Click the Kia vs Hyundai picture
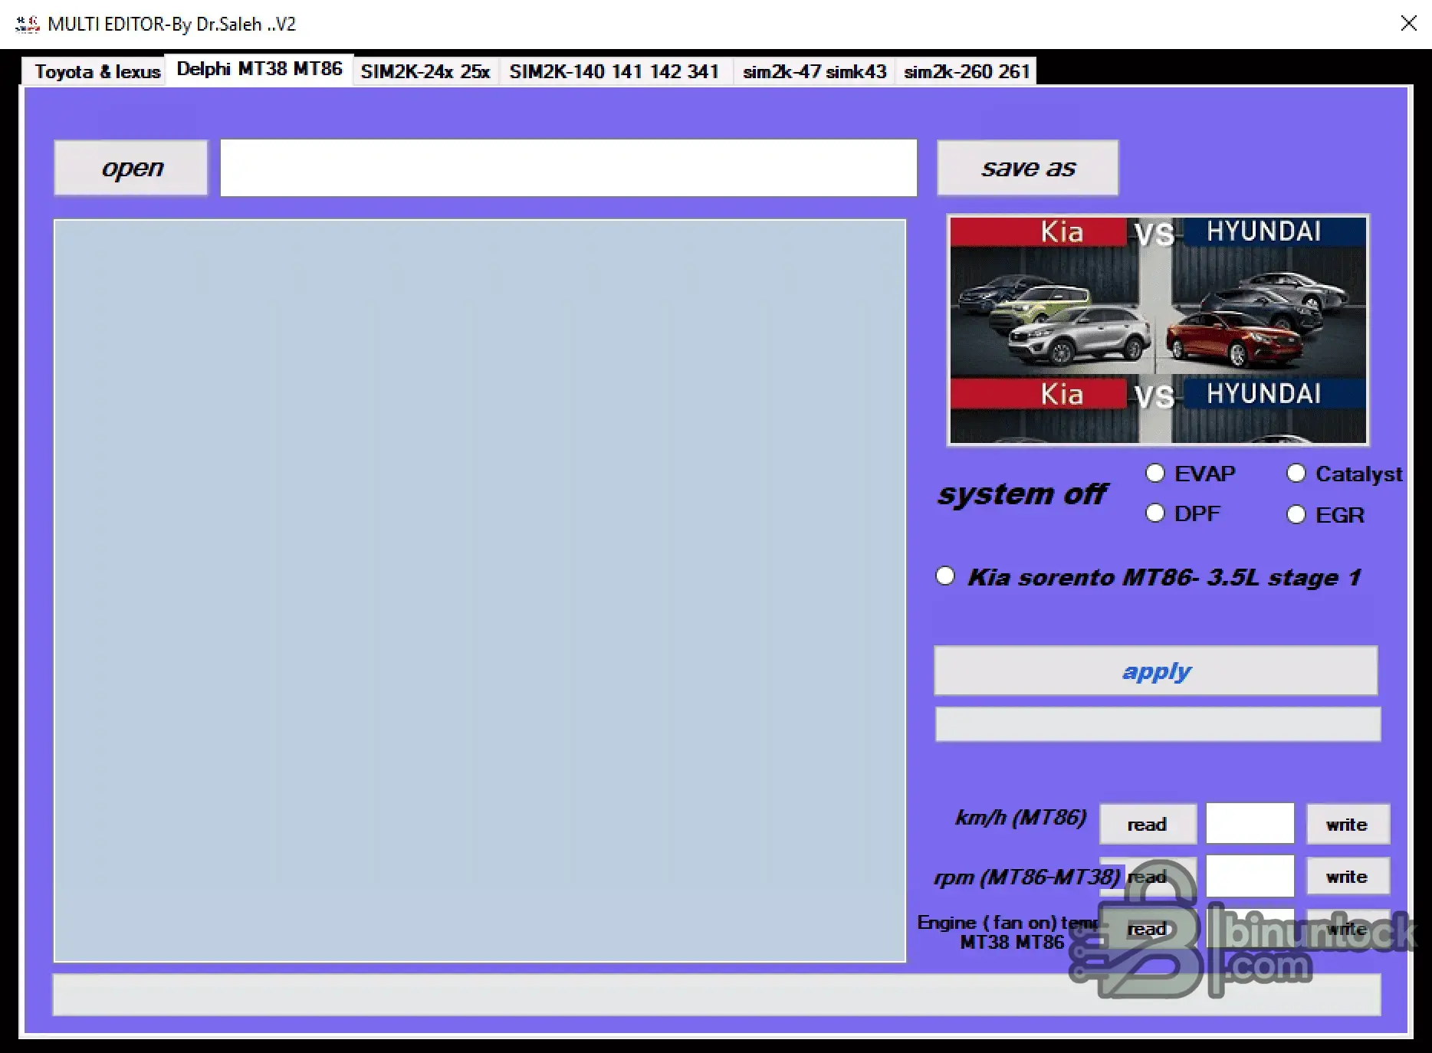The image size is (1432, 1053). click(1158, 330)
